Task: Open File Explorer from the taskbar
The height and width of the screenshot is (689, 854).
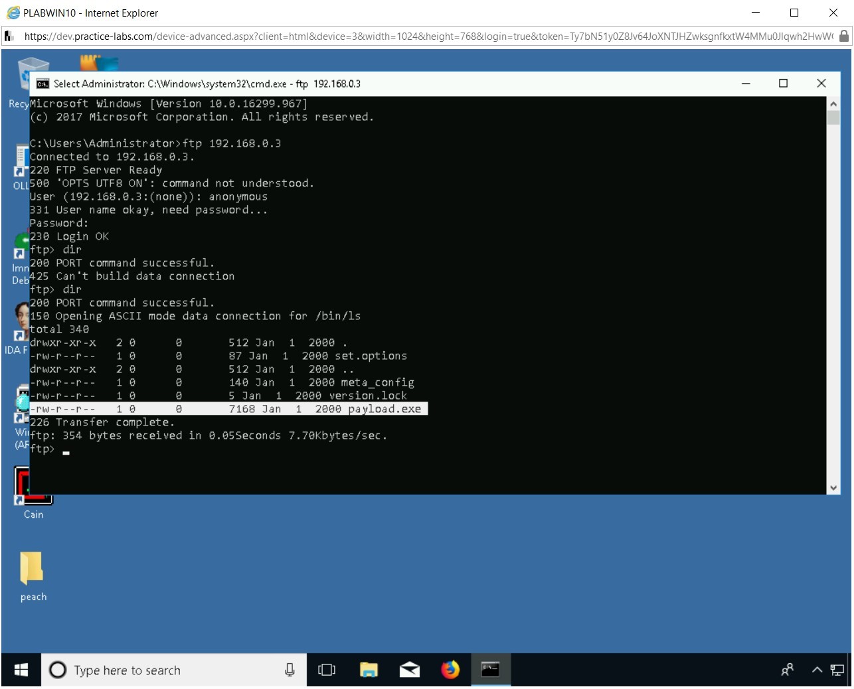Action: 369,670
